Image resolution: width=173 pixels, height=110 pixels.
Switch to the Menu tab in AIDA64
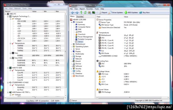pyautogui.click(x=72, y=16)
